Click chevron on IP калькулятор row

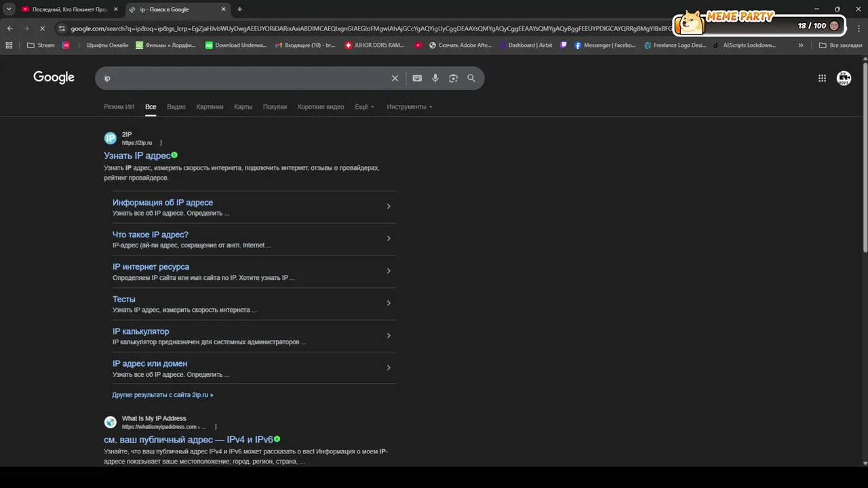[x=388, y=335]
